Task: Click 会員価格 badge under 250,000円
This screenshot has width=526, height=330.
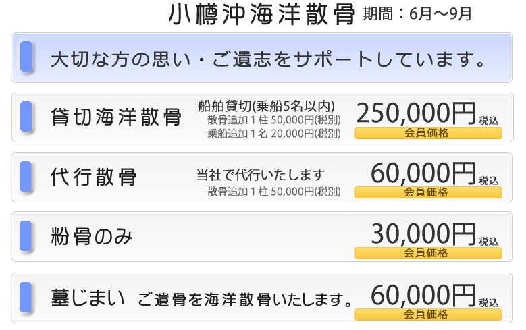Action: click(x=428, y=133)
